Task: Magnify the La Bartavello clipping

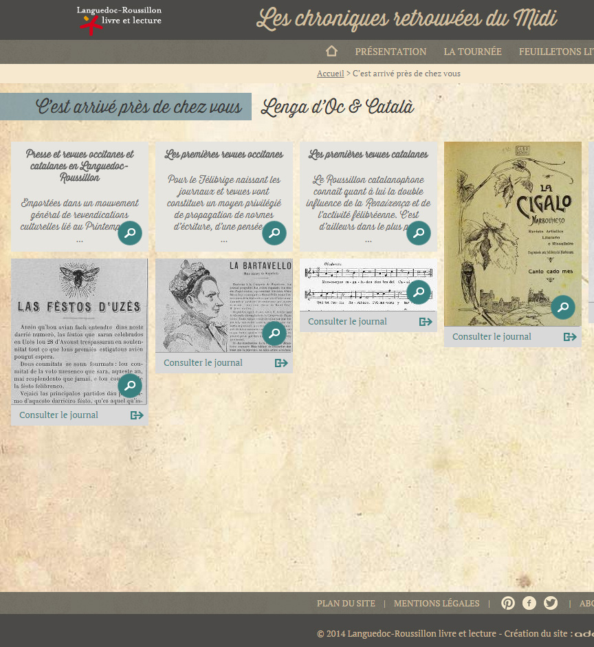Action: coord(274,333)
